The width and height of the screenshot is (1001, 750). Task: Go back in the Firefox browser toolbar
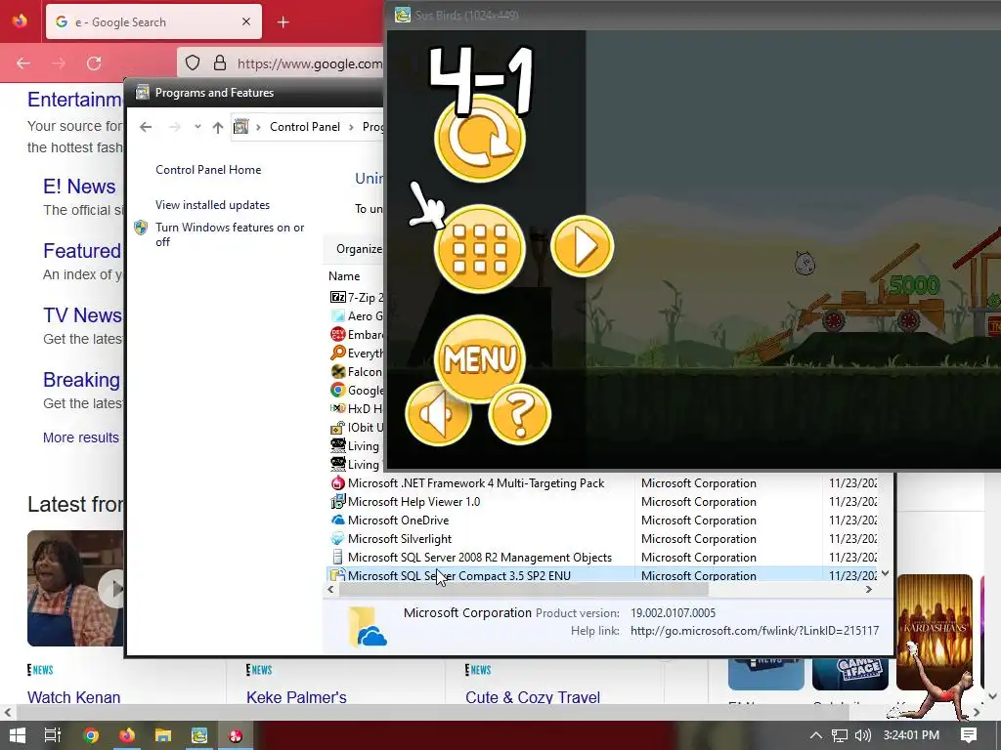pos(23,63)
